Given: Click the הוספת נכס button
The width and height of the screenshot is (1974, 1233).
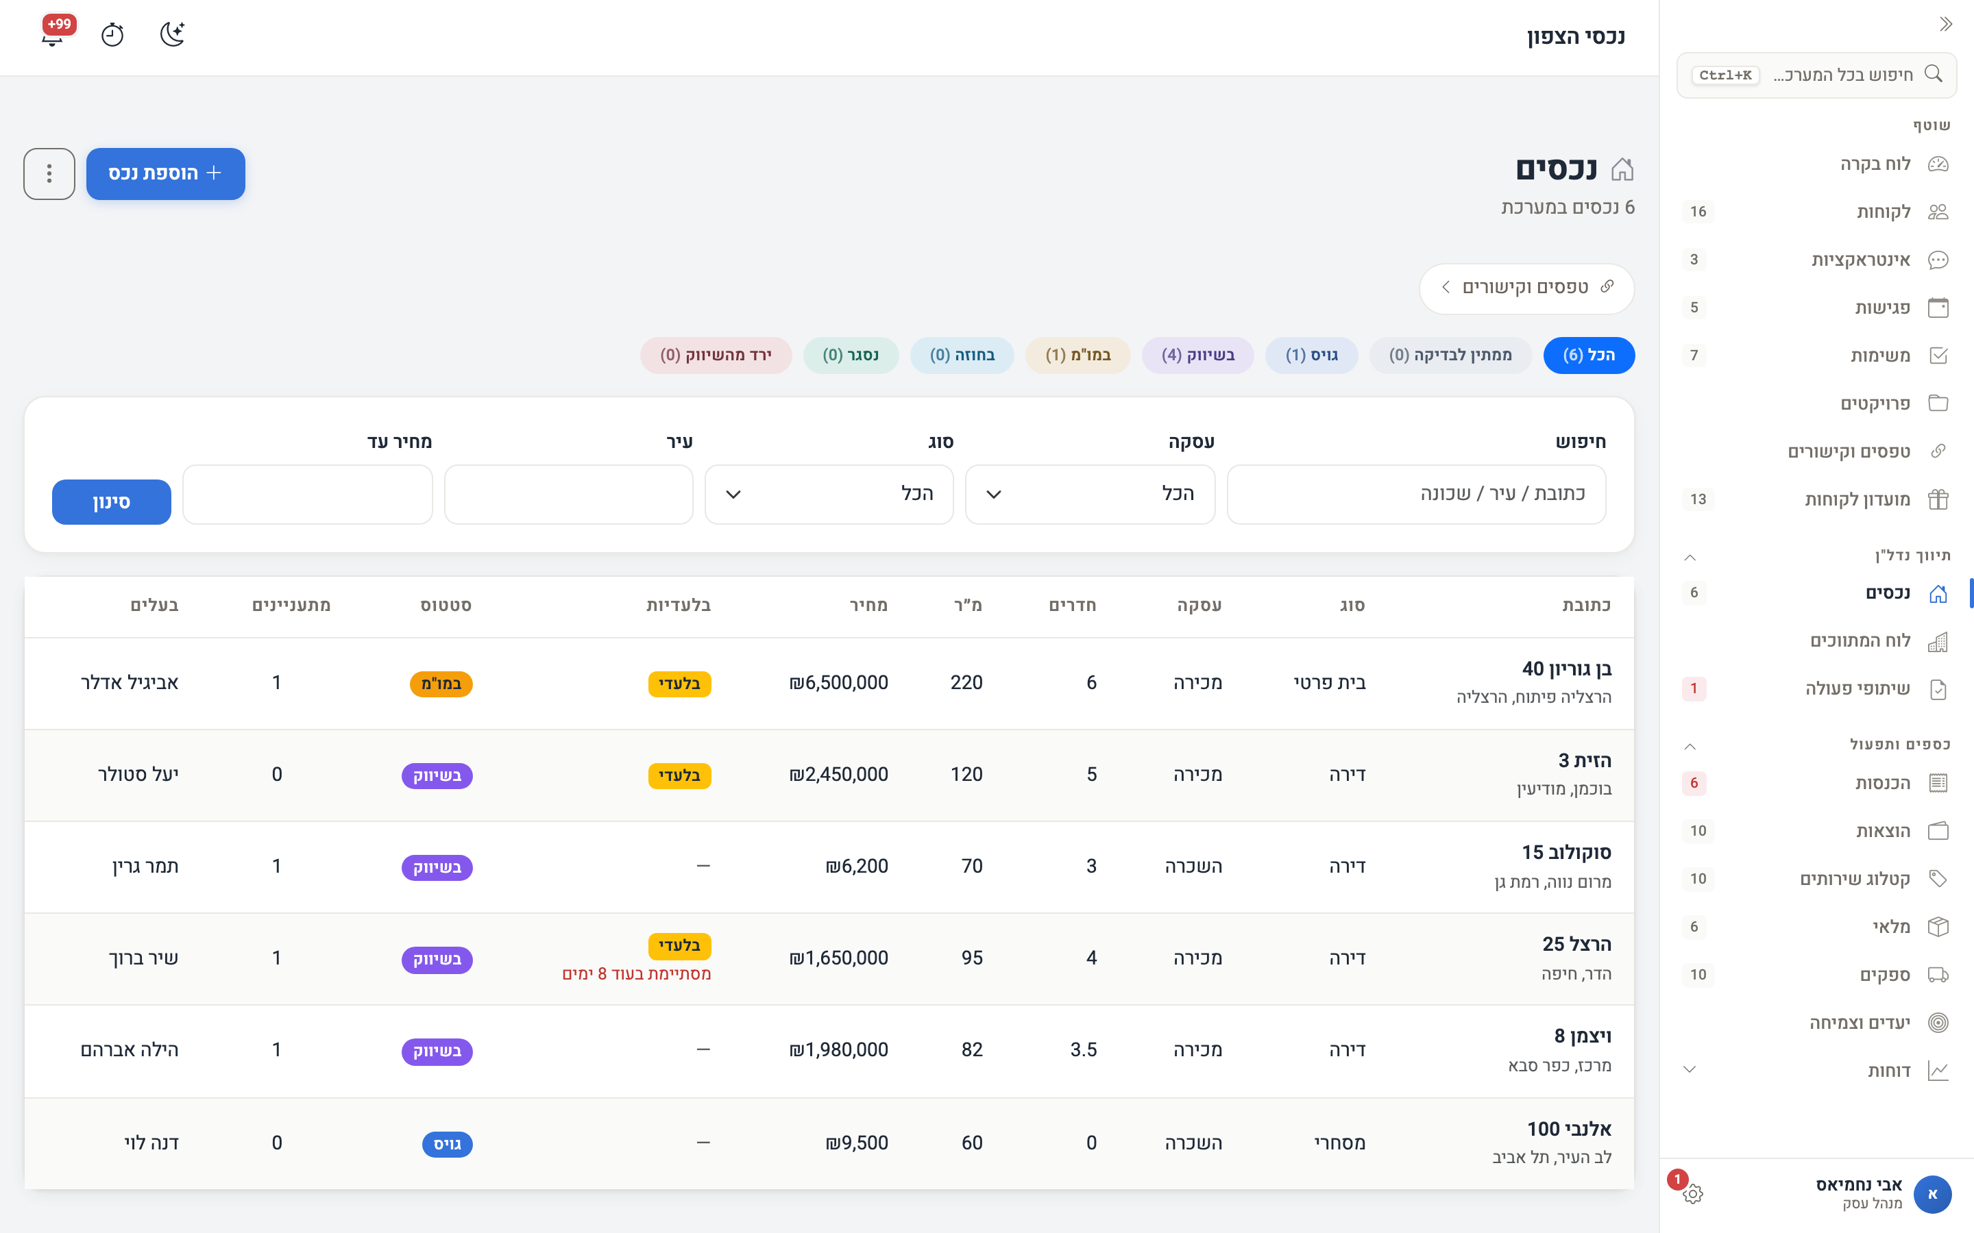Looking at the screenshot, I should point(166,174).
